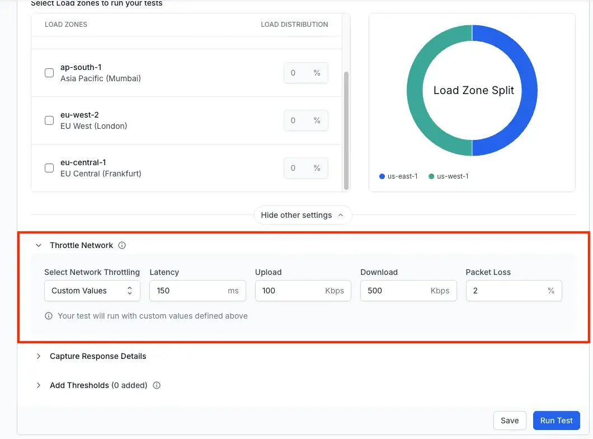Viewport: 593px width, 439px height.
Task: Click the info icon in the custom values note
Action: [x=49, y=316]
